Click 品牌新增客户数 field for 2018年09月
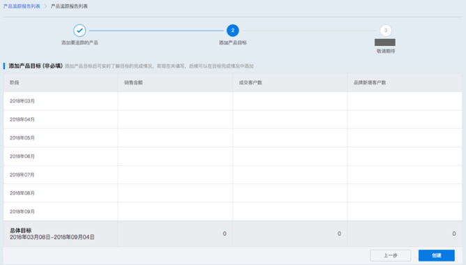This screenshot has height=265, width=466. click(x=405, y=211)
